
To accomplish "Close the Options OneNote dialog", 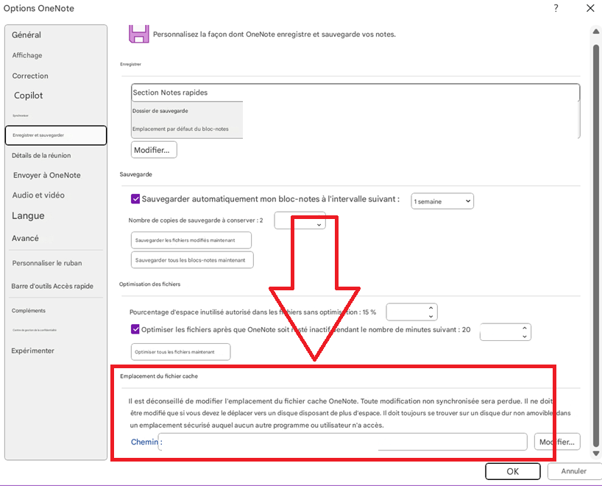I will click(590, 8).
